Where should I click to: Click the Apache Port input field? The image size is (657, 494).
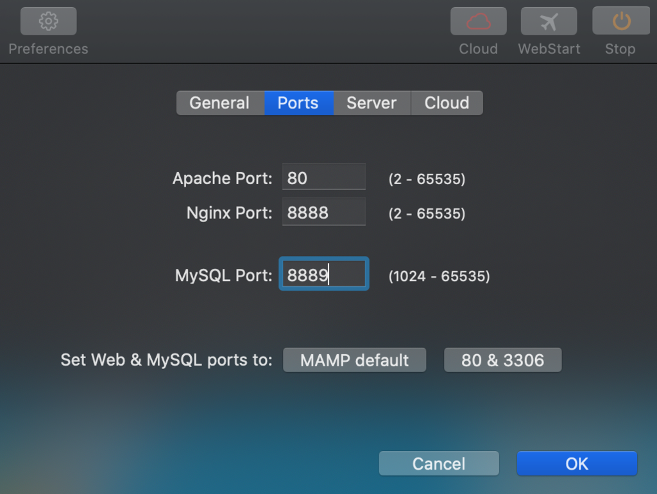[323, 178]
